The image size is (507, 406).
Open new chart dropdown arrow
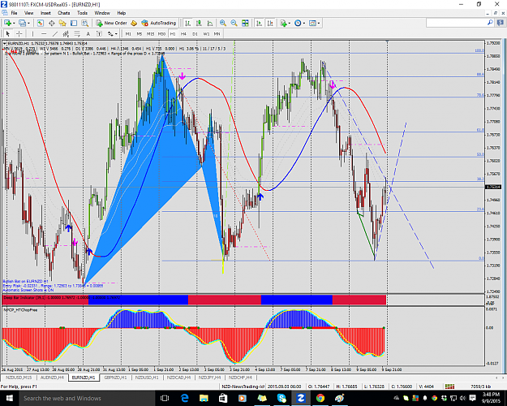click(x=14, y=23)
